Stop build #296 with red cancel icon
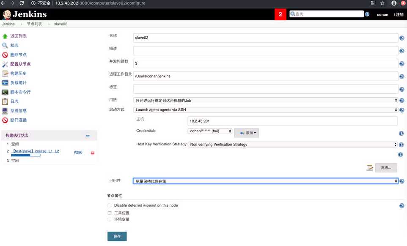This screenshot has height=246, width=407. (92, 153)
